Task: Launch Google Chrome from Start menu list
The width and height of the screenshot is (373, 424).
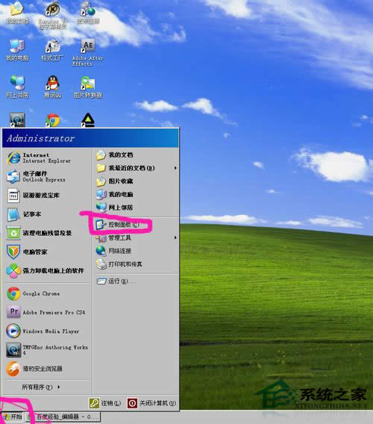Action: point(47,293)
